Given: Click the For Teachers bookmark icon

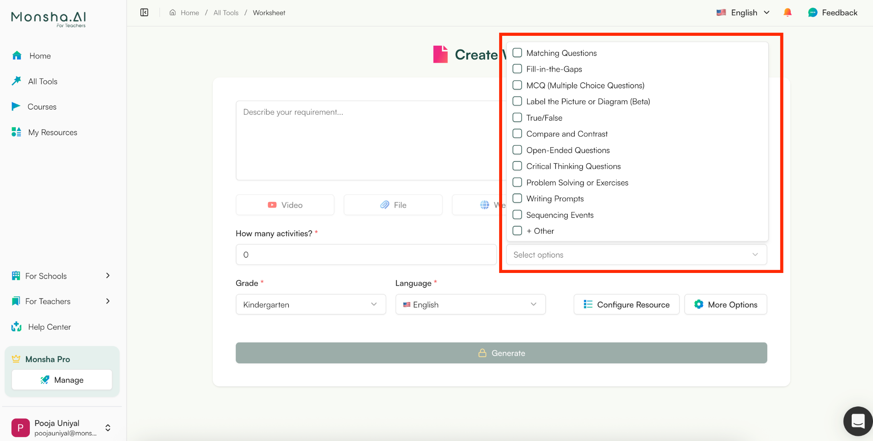Looking at the screenshot, I should point(16,301).
